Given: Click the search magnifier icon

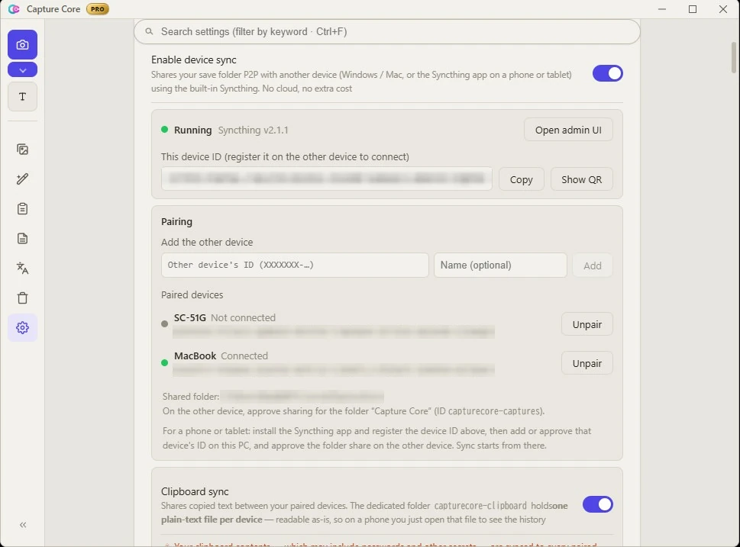Looking at the screenshot, I should click(x=149, y=31).
